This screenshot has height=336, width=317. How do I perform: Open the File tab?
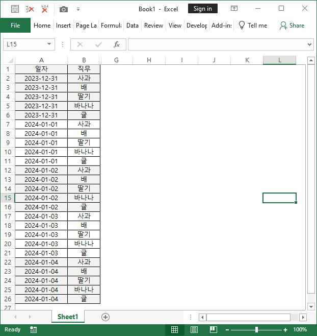[x=15, y=26]
